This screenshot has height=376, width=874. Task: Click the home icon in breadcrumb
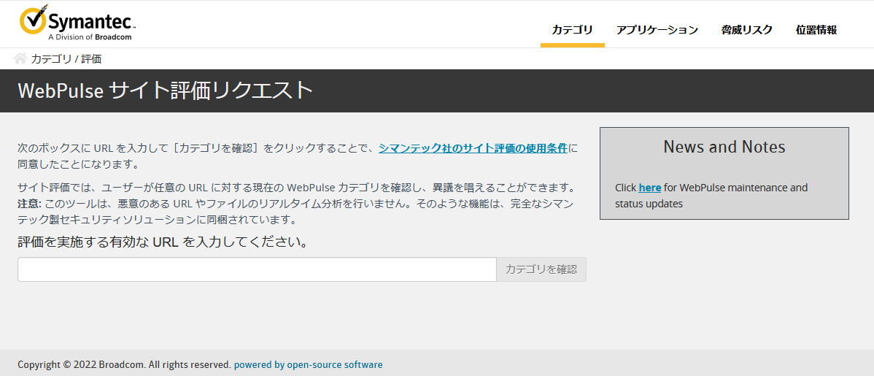[x=20, y=58]
